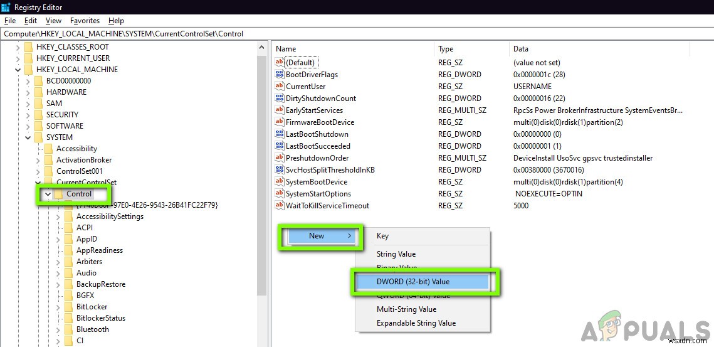The image size is (714, 347).
Task: Click the HKEY_CURRENT_USER folder icon
Action: (29, 58)
